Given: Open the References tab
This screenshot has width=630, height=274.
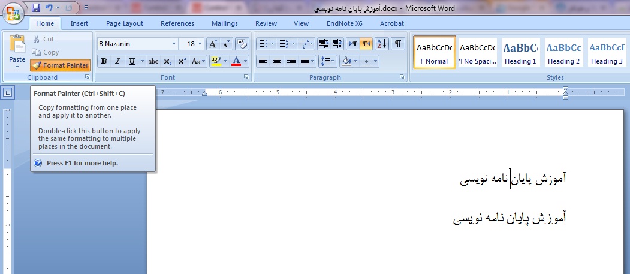Looking at the screenshot, I should 177,23.
